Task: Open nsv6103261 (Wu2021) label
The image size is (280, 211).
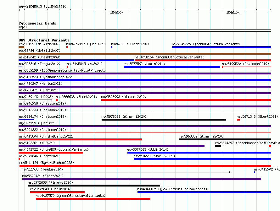Action: pos(37,143)
